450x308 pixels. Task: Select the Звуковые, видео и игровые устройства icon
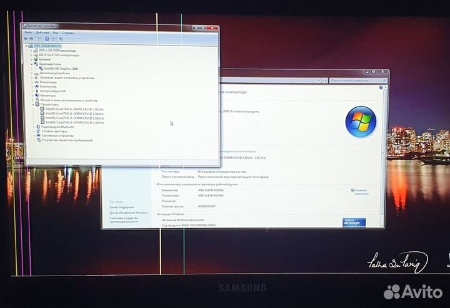(x=36, y=77)
